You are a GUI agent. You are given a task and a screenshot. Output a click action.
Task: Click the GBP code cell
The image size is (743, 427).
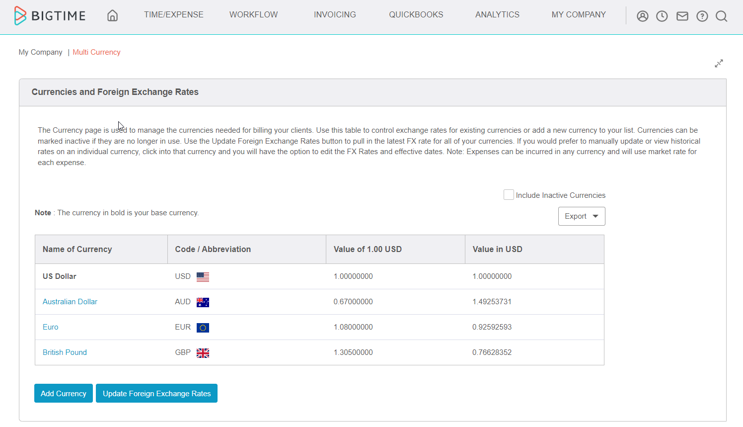tap(183, 352)
